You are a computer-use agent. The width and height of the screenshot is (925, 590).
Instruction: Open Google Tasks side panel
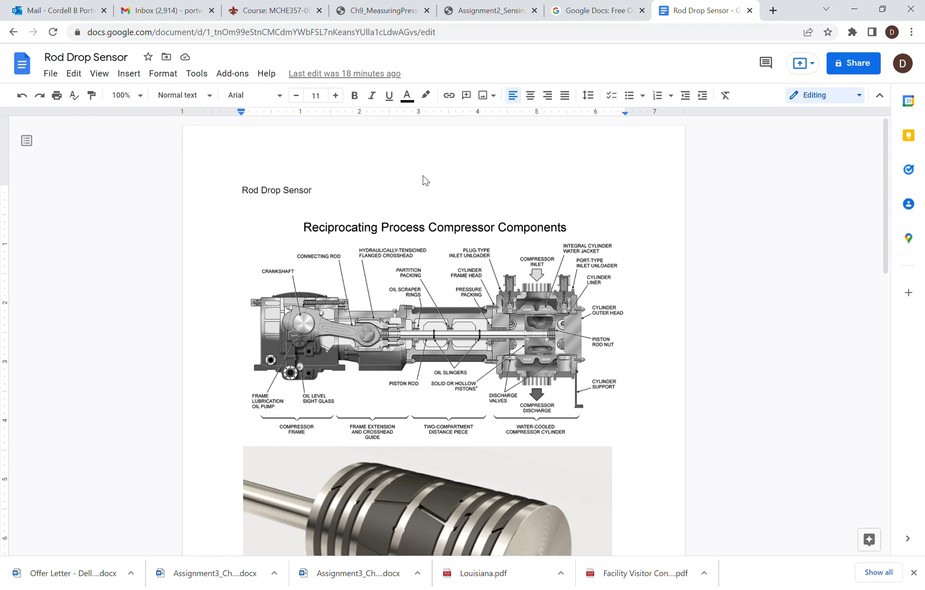(x=908, y=169)
